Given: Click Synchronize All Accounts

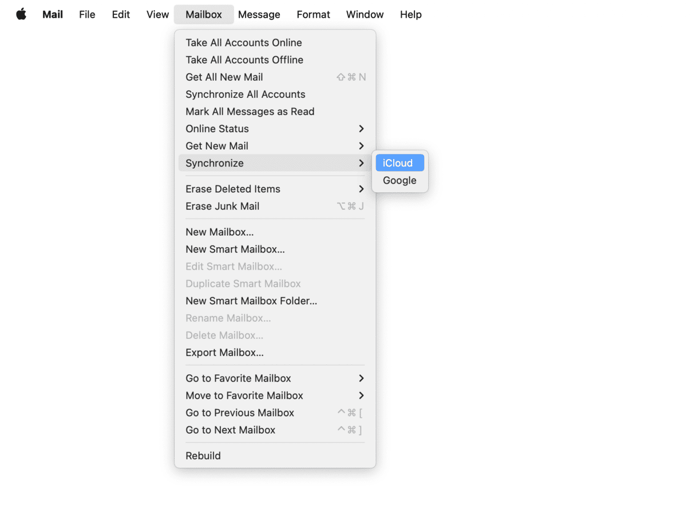Looking at the screenshot, I should click(x=246, y=94).
